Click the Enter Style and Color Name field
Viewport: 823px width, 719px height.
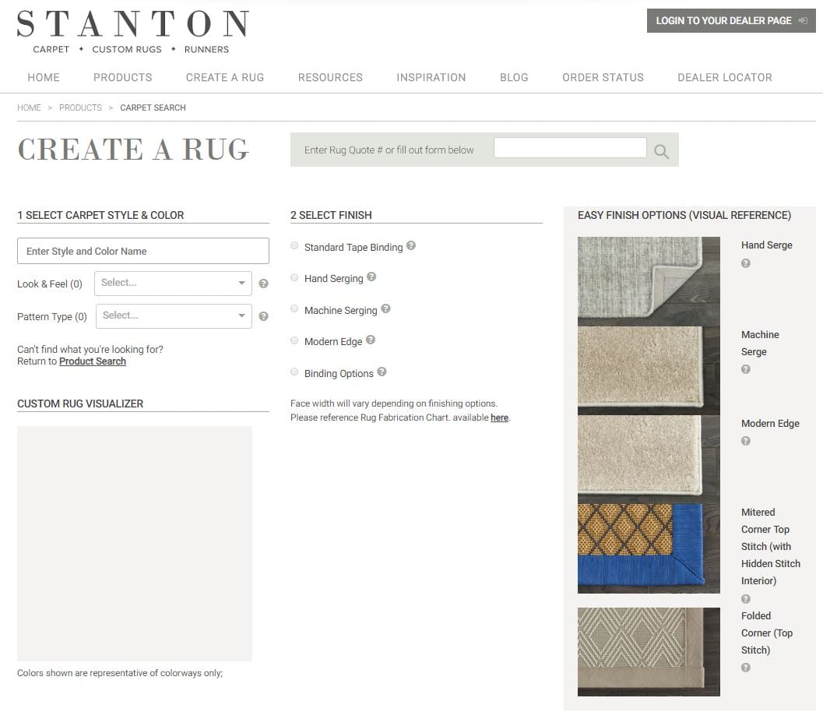coord(142,251)
